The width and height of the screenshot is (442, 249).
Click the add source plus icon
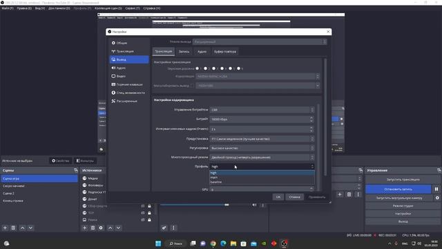click(x=84, y=228)
